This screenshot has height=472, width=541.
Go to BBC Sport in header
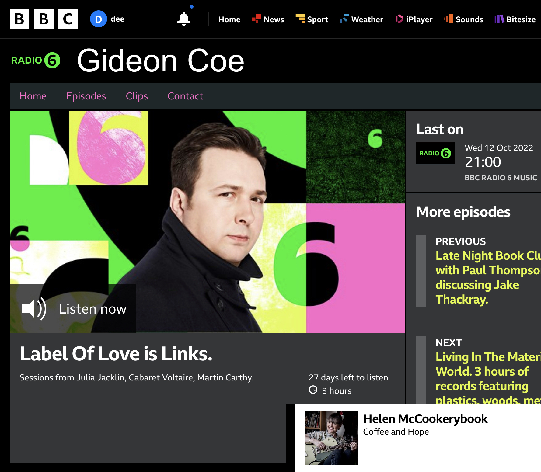[x=312, y=19]
